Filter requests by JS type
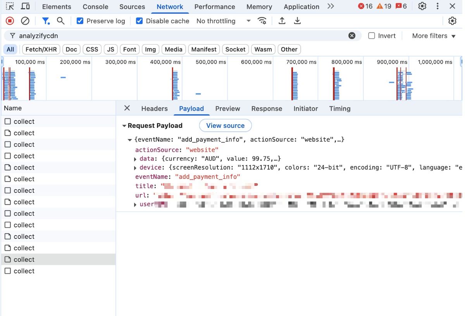465x316 pixels. tap(111, 49)
